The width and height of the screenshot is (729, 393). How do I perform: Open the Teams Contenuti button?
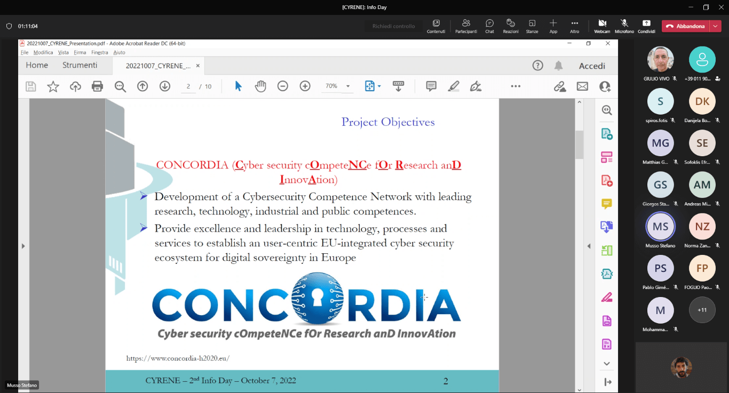click(x=436, y=26)
